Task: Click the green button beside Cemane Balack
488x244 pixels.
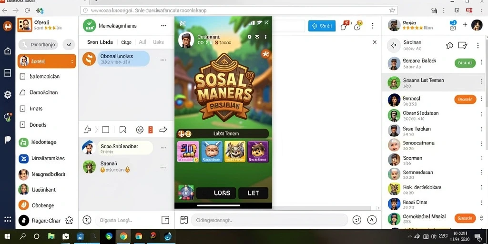Action: (x=465, y=63)
